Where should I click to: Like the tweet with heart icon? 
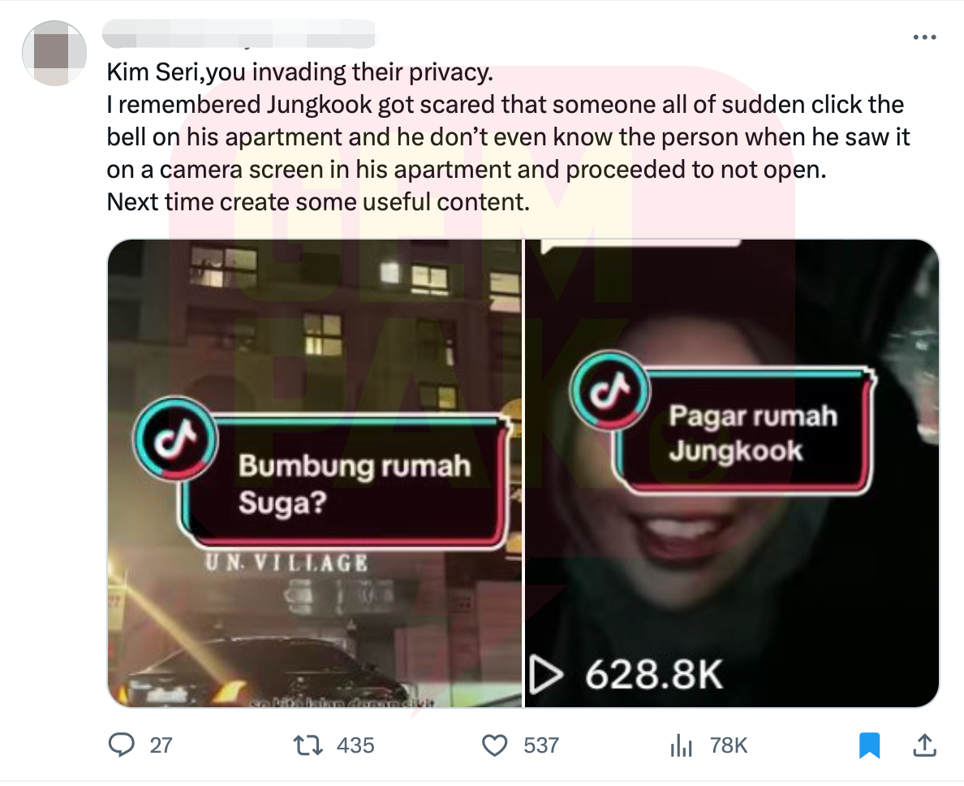pos(494,745)
